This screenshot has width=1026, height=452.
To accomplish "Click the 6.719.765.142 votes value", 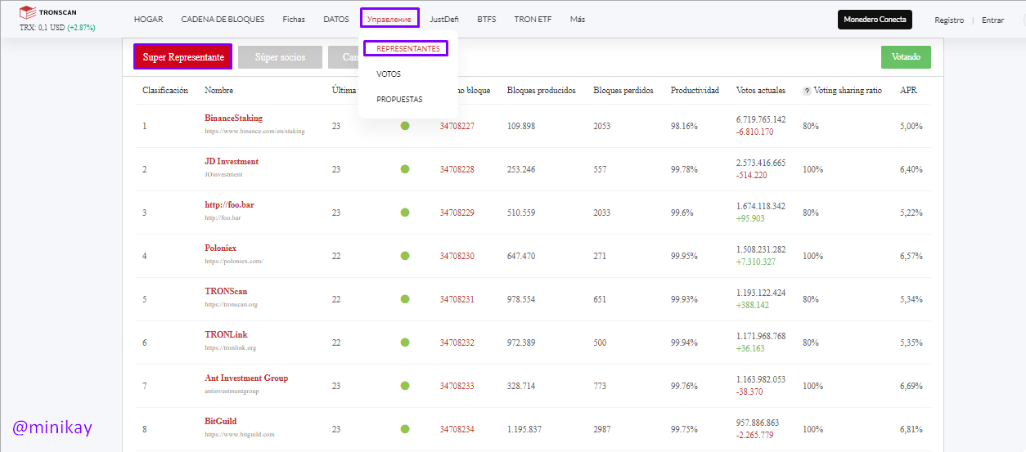I will coord(761,119).
